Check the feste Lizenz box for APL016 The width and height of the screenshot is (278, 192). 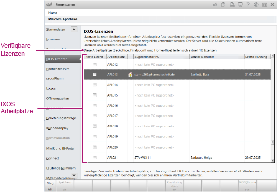coord(95,105)
